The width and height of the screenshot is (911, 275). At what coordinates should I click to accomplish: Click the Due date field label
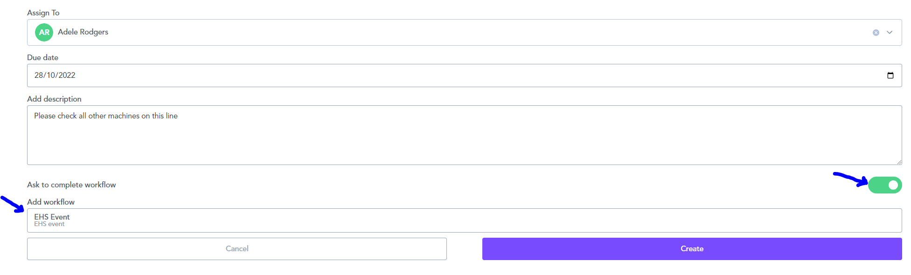click(42, 58)
